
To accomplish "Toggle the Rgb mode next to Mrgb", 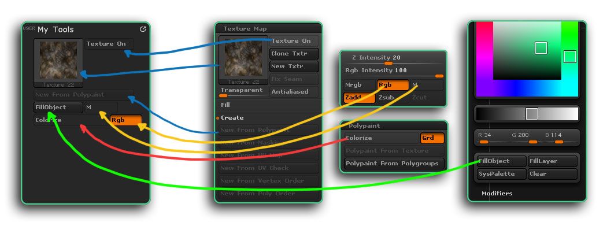I will pyautogui.click(x=393, y=85).
